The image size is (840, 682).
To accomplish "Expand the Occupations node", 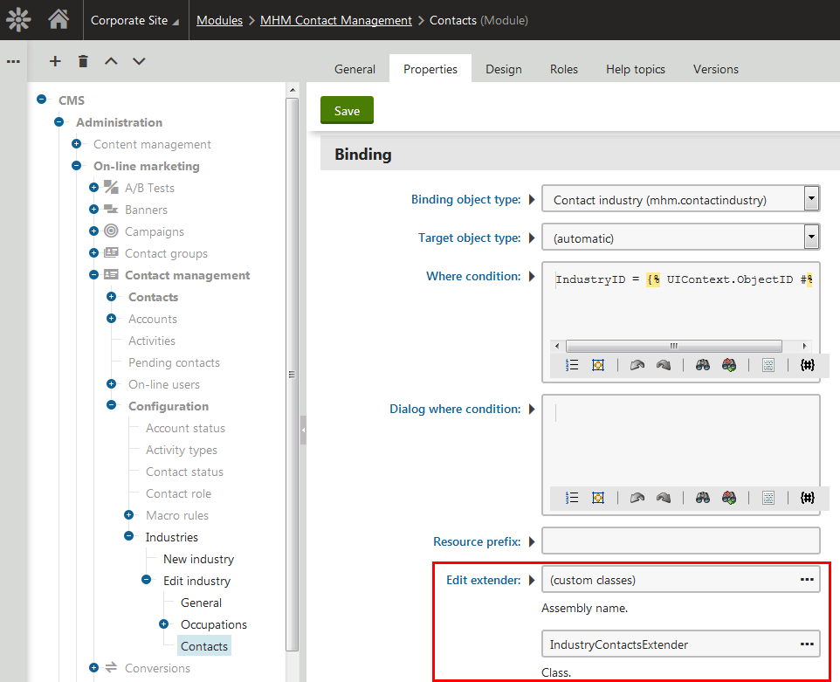I will pyautogui.click(x=164, y=623).
